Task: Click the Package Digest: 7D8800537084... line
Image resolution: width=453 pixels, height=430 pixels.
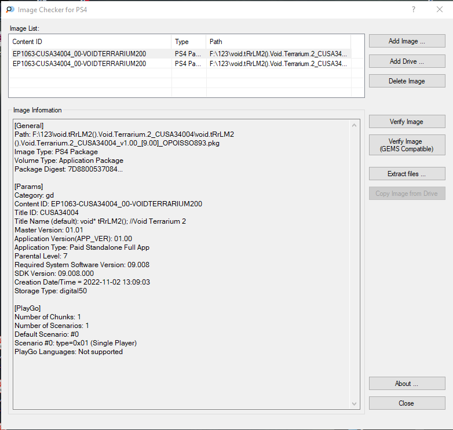Action: pyautogui.click(x=69, y=169)
